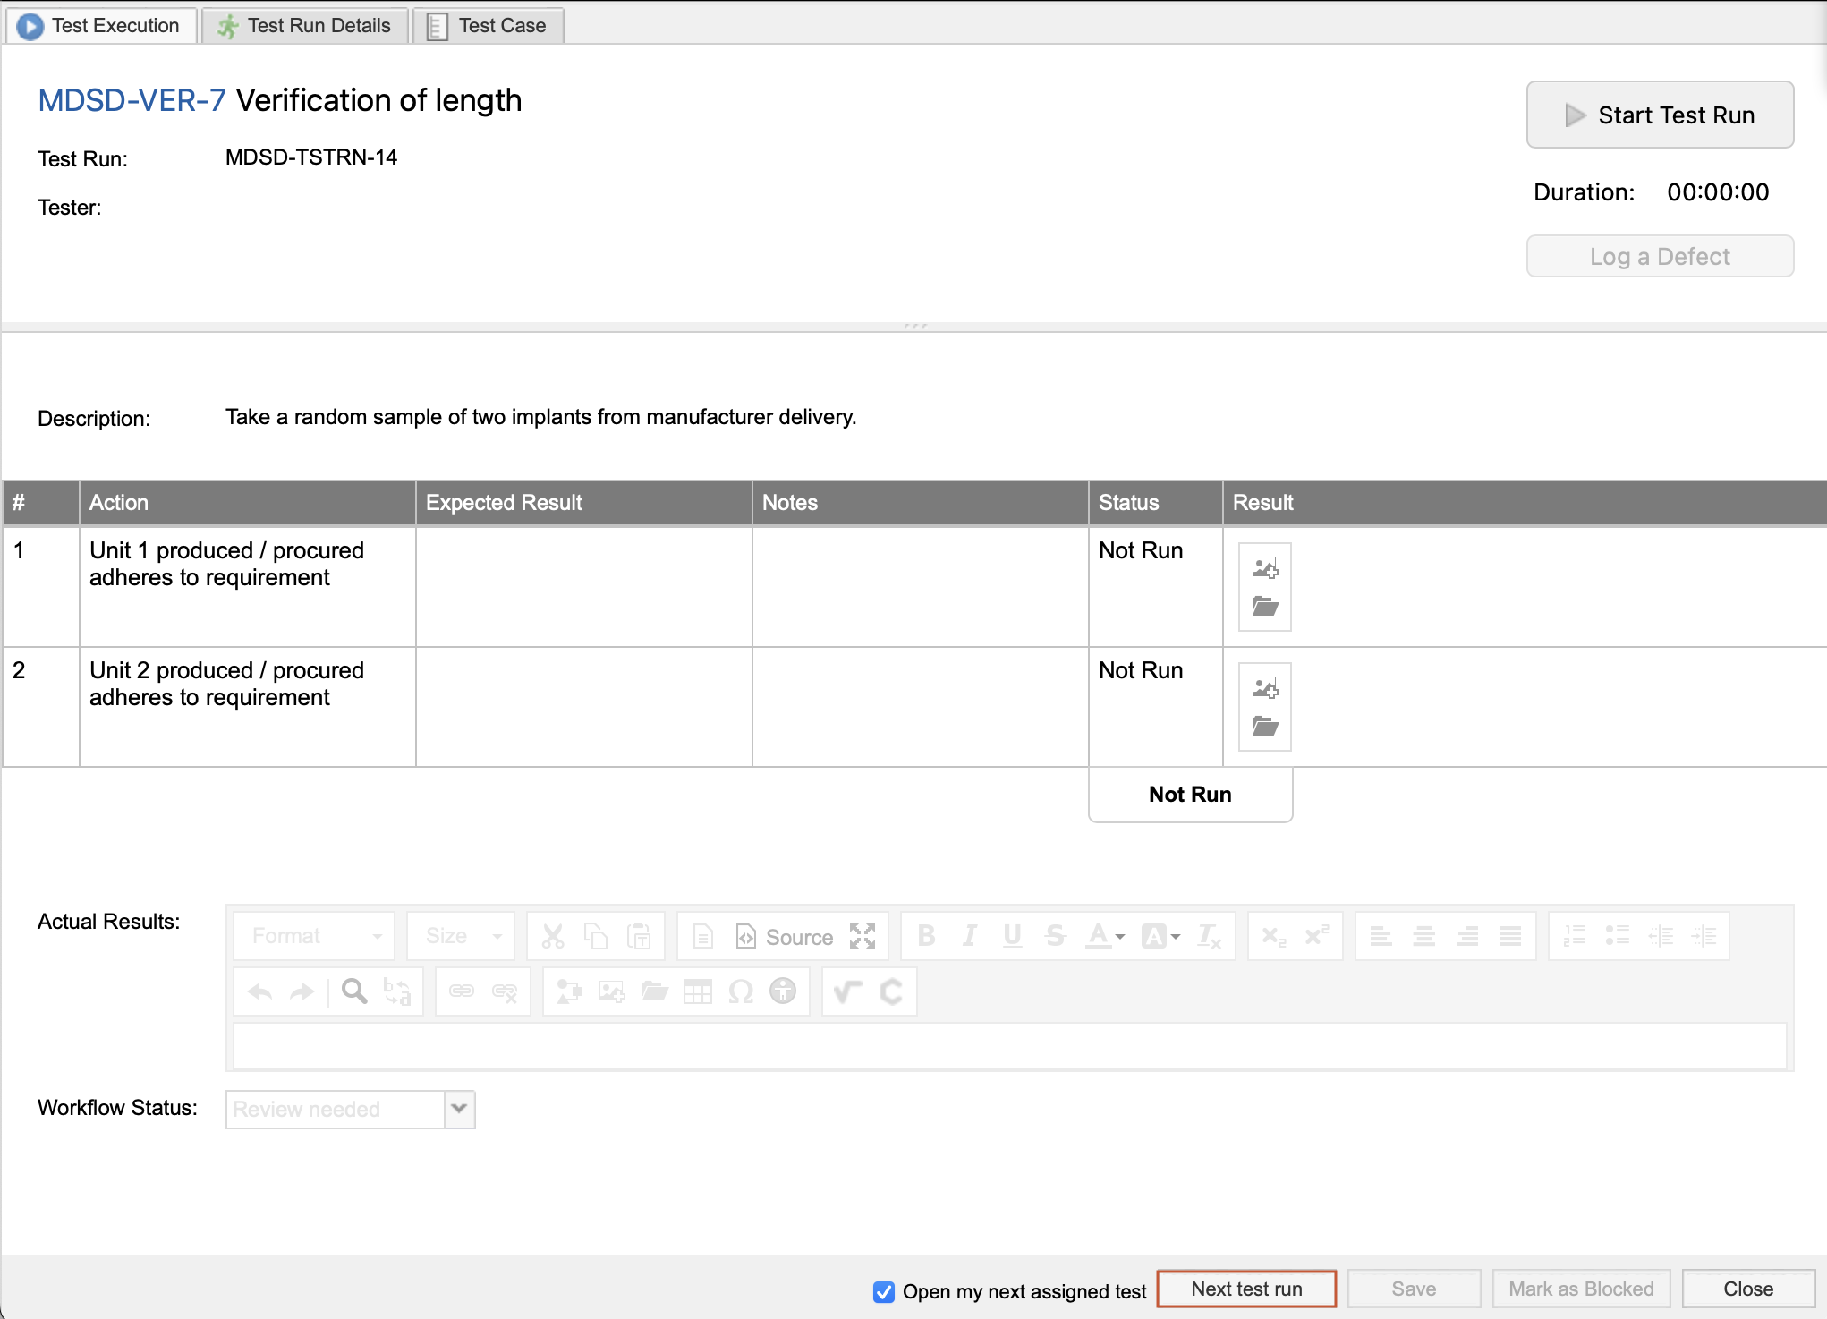Viewport: 1827px width, 1319px height.
Task: Click inside the Actual Results text area
Action: (x=1008, y=1045)
